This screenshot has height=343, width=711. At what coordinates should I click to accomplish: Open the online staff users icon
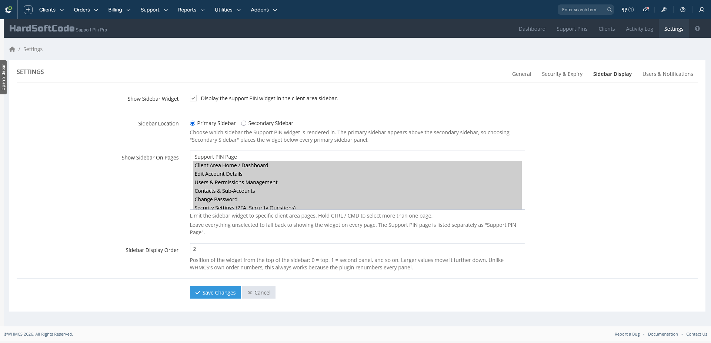[x=627, y=10]
